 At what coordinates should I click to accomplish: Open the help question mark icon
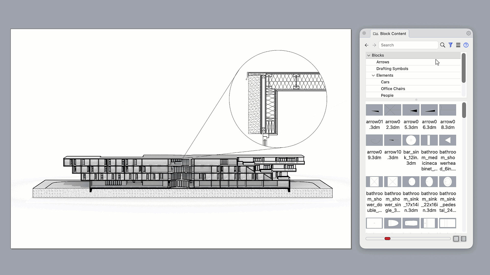pos(466,45)
